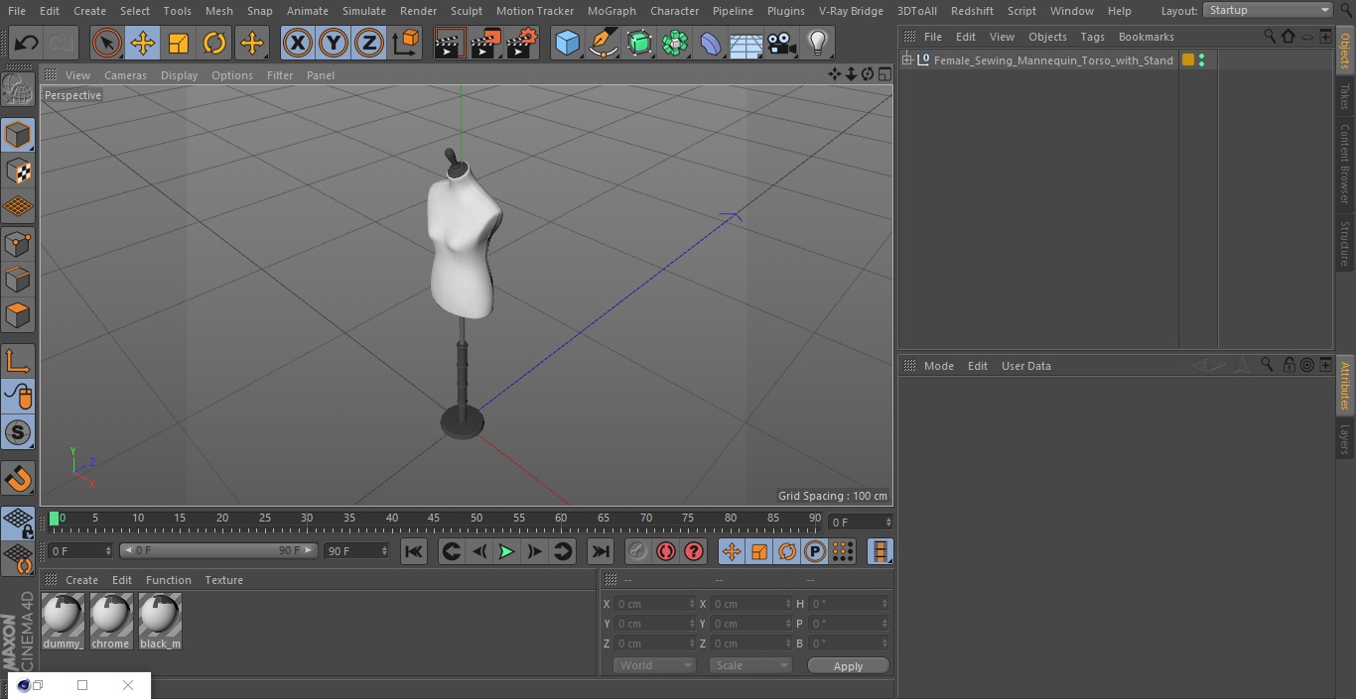Switch to Points mode
Image resolution: width=1356 pixels, height=699 pixels.
[x=18, y=243]
